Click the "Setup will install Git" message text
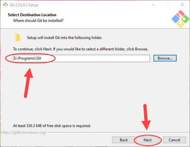 click(x=64, y=38)
